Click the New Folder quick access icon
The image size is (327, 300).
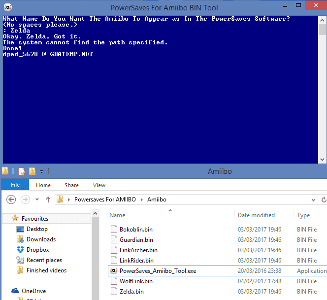click(x=32, y=171)
